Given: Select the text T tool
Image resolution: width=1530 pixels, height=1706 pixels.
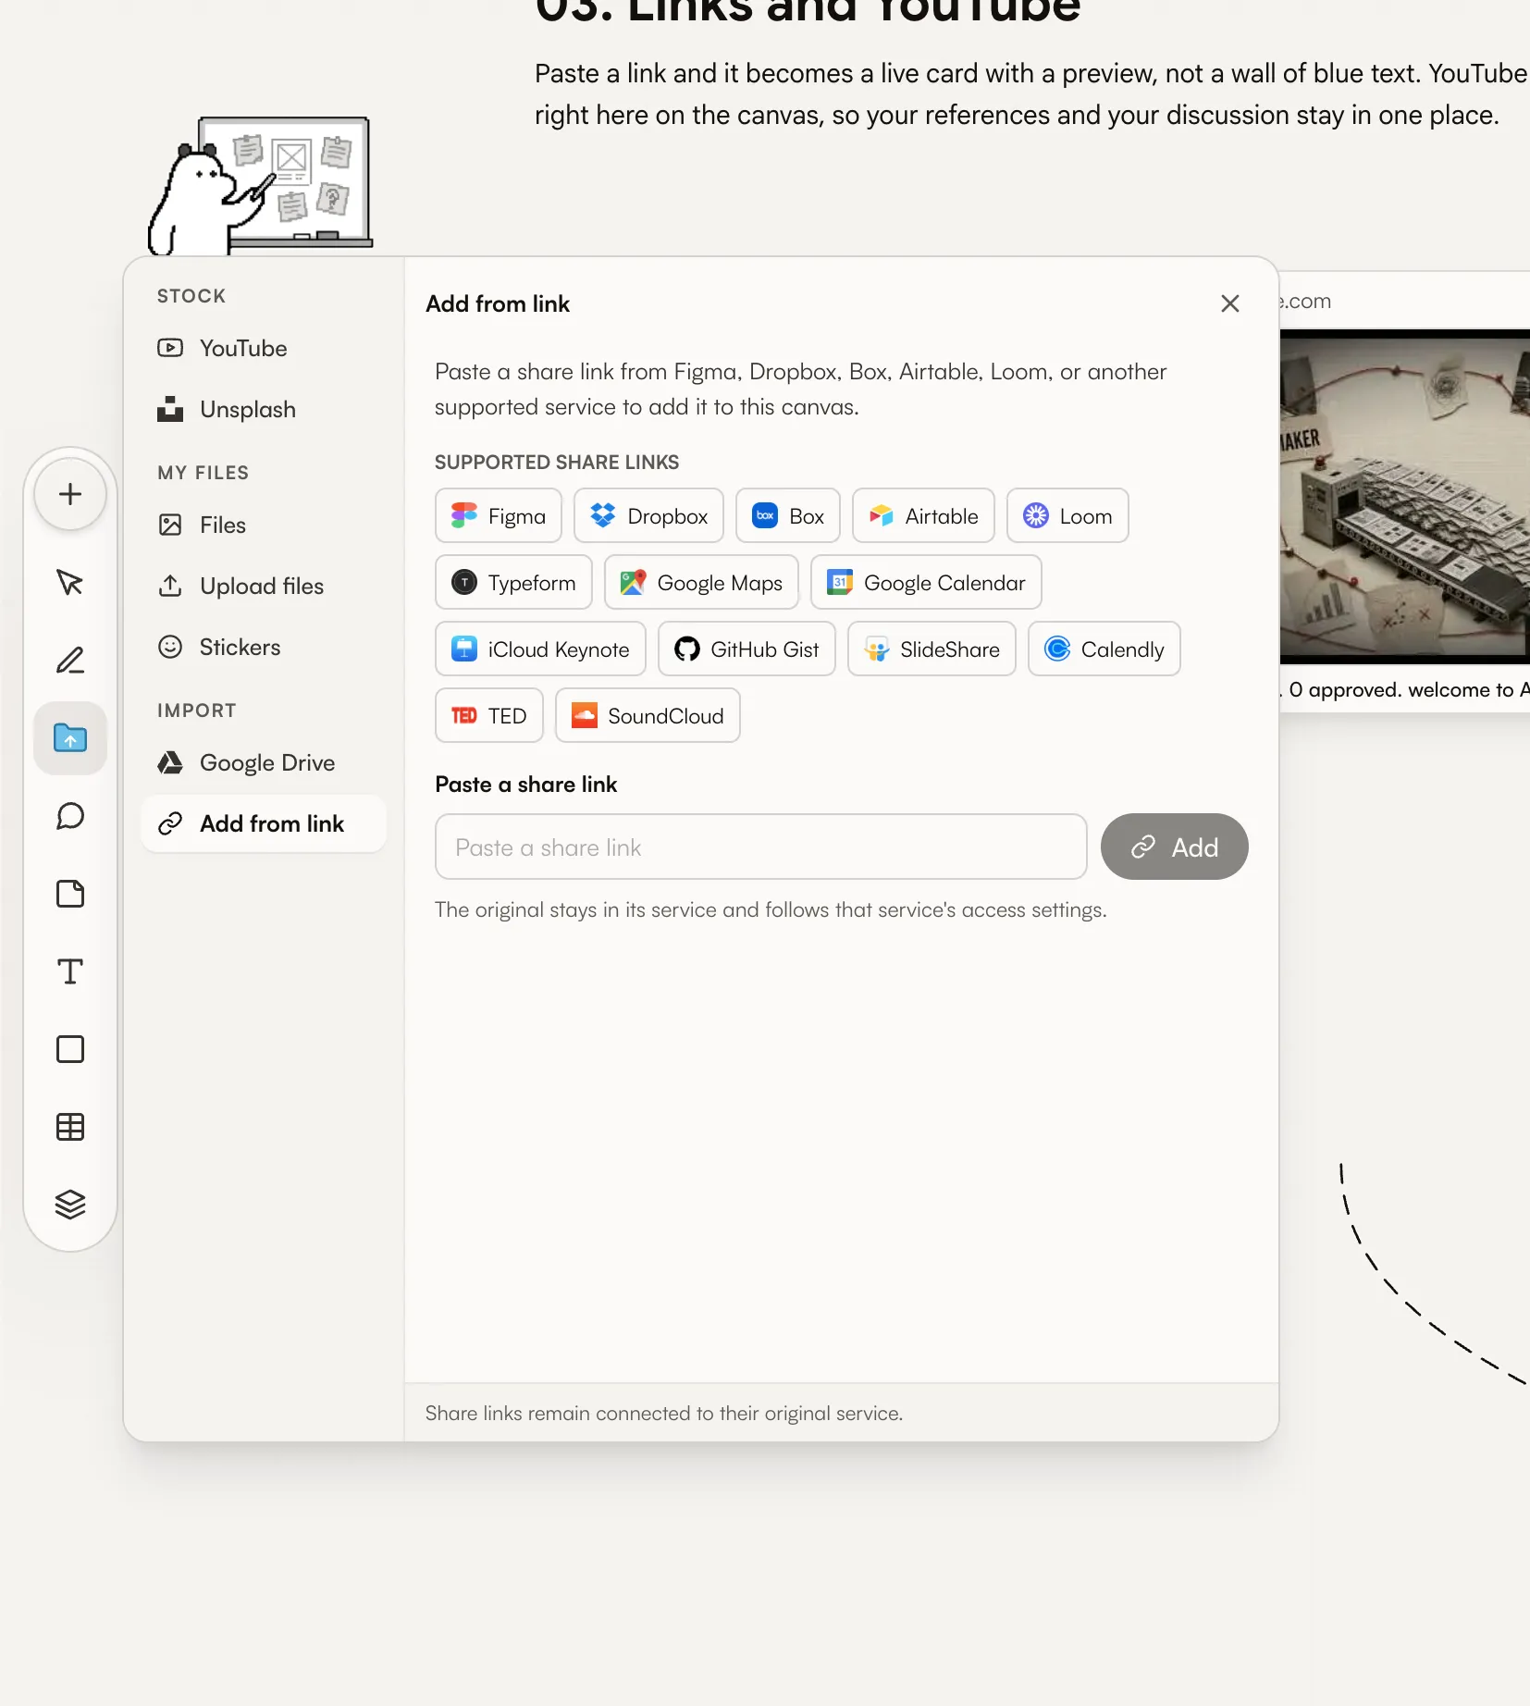Looking at the screenshot, I should (70, 971).
